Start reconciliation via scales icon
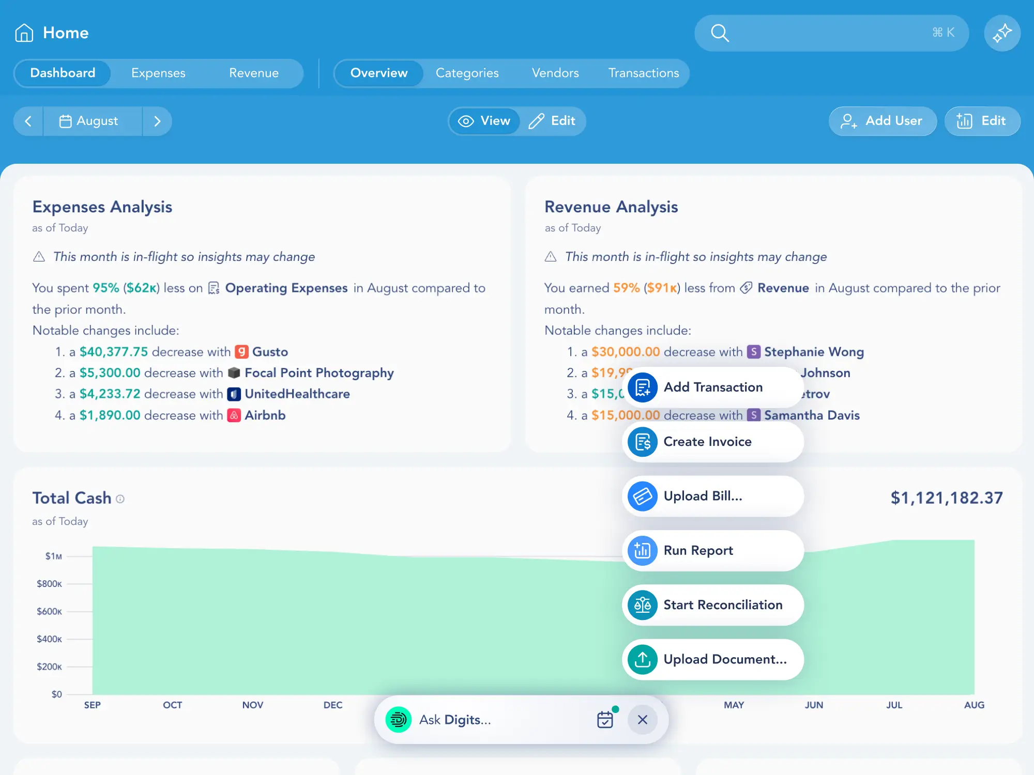 coord(642,605)
